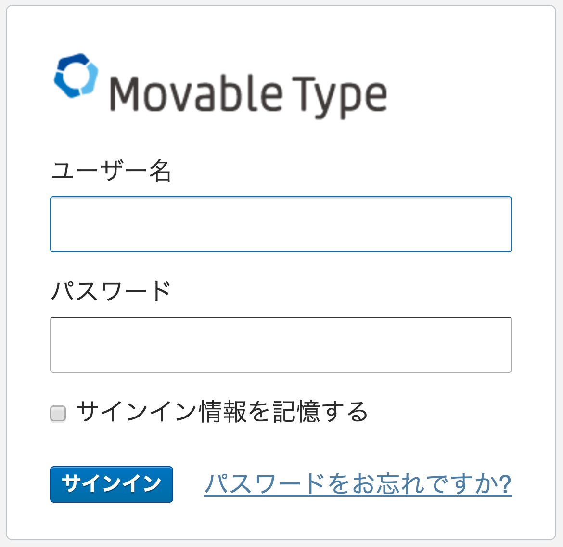Tick the small box before サインイン情報
This screenshot has height=547, width=563.
pos(58,414)
